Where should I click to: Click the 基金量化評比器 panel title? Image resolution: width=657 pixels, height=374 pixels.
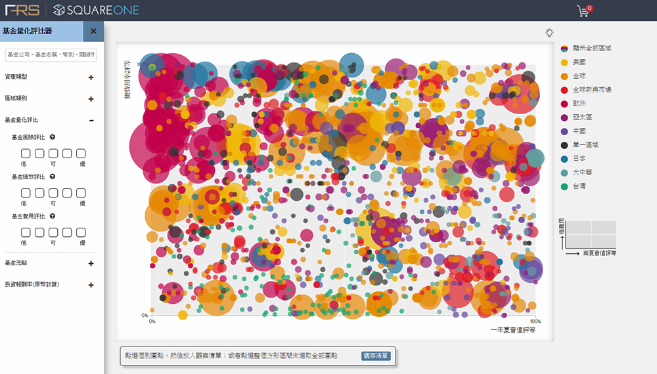pos(28,31)
